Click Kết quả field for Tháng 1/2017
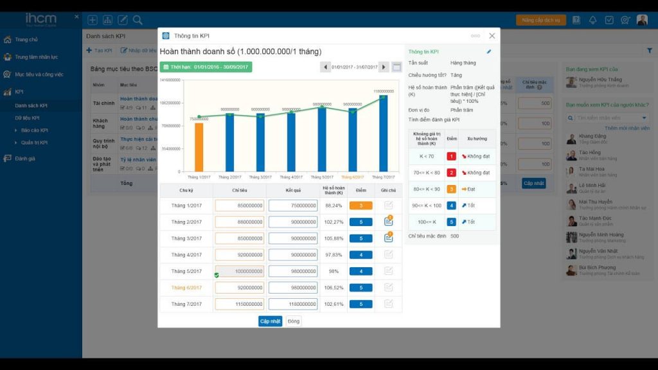The height and width of the screenshot is (370, 658). (293, 206)
